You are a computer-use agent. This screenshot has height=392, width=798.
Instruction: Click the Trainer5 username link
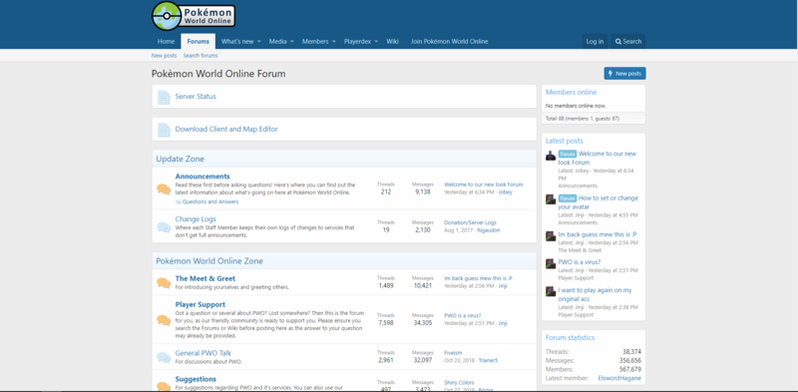488,360
